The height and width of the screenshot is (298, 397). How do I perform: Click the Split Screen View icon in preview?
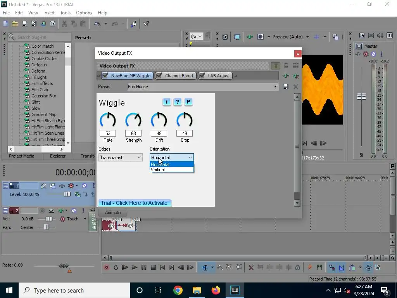click(x=260, y=37)
